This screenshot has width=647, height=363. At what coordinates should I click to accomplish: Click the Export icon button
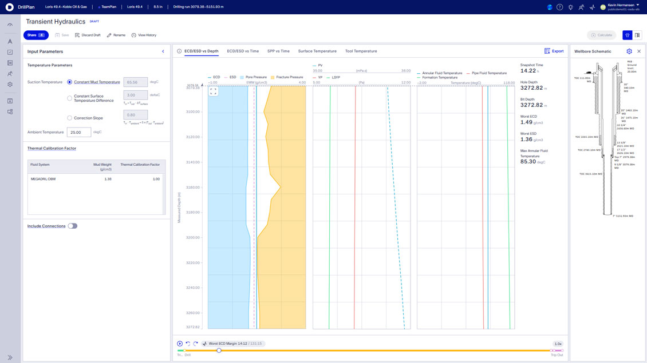pos(554,51)
